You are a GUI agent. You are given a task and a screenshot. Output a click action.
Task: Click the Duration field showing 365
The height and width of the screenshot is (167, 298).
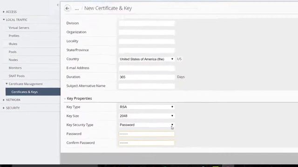click(147, 77)
